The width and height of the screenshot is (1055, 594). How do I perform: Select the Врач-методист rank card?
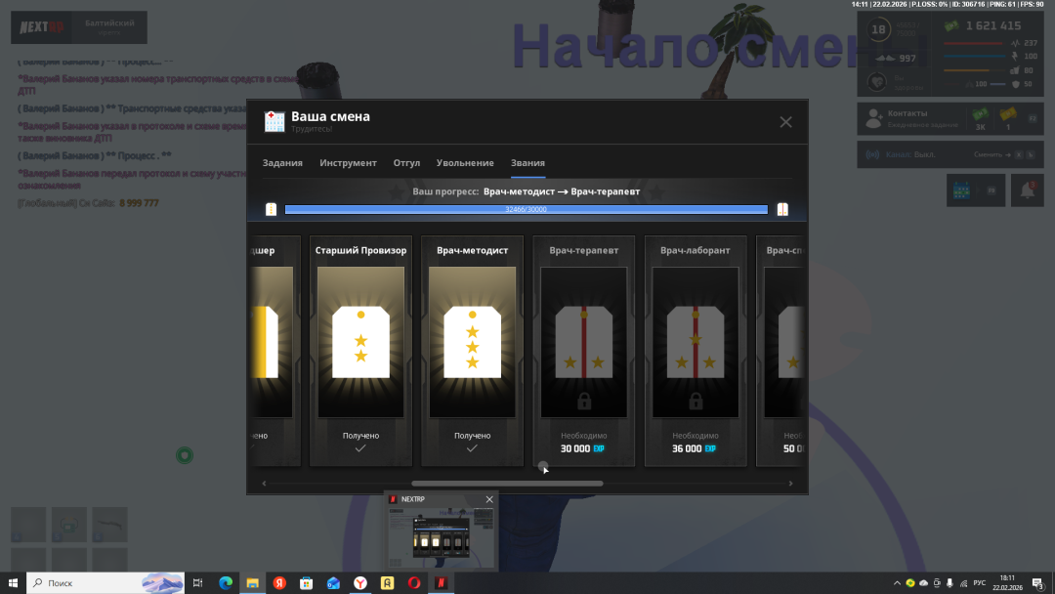tap(472, 350)
